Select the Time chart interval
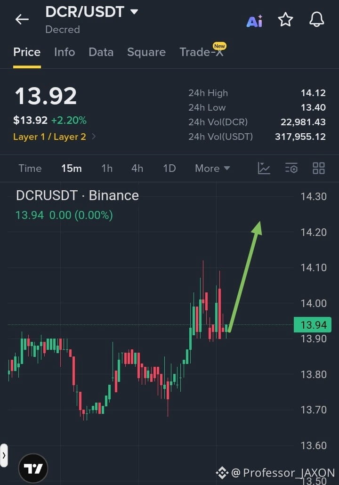The image size is (339, 485). click(30, 168)
